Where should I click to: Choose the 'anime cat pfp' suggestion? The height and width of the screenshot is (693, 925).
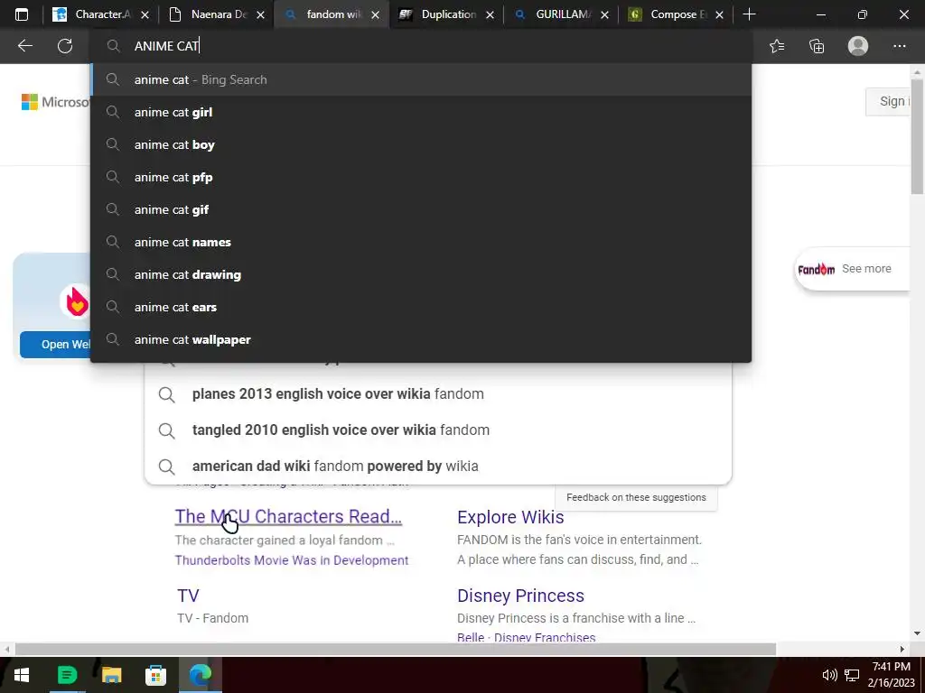[x=421, y=177]
